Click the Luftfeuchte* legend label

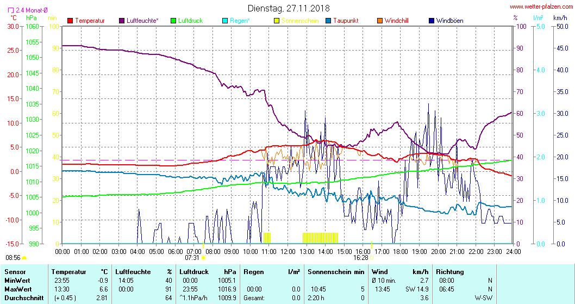point(142,21)
